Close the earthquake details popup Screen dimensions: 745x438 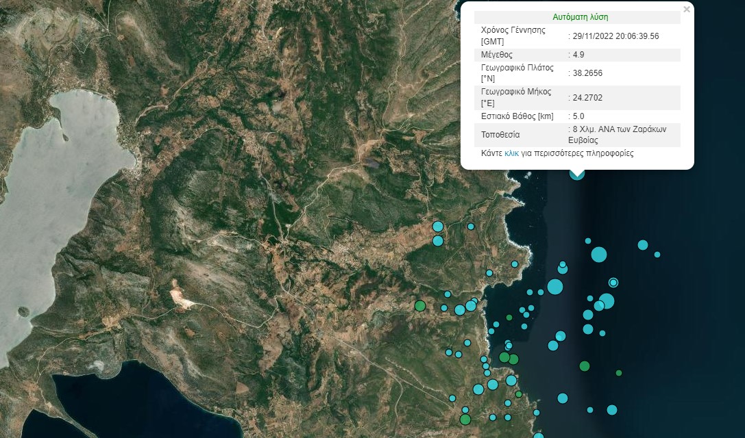(687, 10)
